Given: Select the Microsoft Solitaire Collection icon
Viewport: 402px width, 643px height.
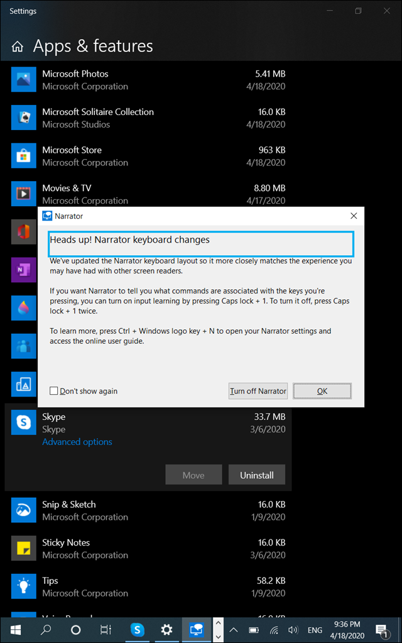Looking at the screenshot, I should [x=23, y=118].
